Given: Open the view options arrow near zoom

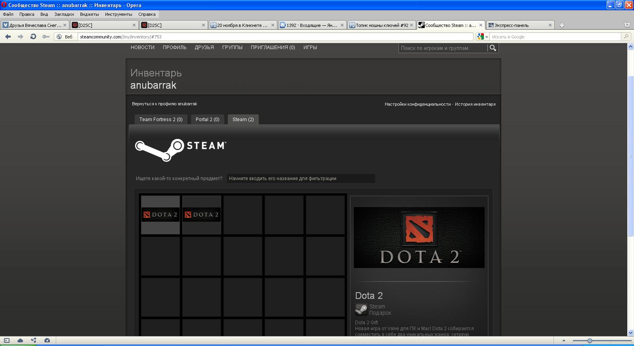Looking at the screenshot, I should 564,340.
